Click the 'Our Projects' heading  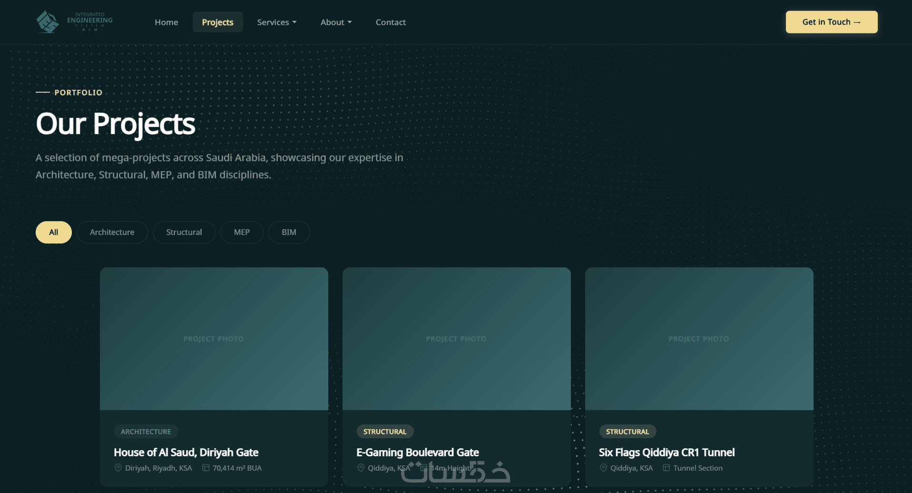pos(116,124)
